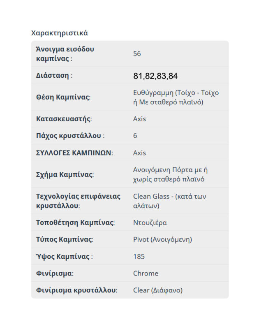Image resolution: width=259 pixels, height=329 pixels.
Task: Select the Chrome finish value
Action: coord(146,273)
